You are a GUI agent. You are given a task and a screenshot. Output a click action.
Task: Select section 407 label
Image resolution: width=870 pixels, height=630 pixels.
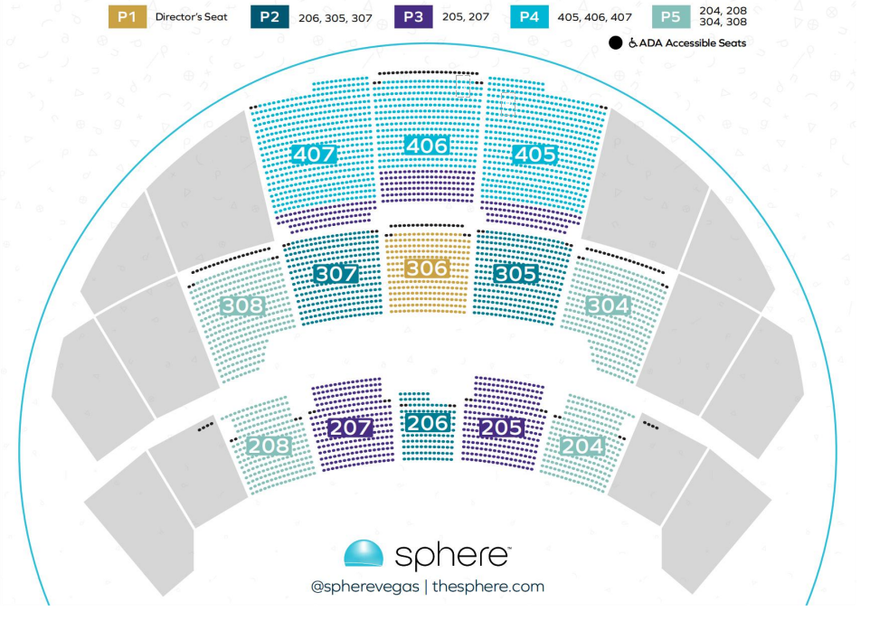pos(314,155)
